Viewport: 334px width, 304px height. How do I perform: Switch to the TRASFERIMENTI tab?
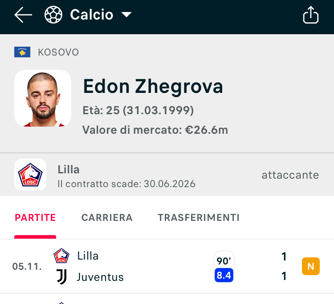point(199,218)
